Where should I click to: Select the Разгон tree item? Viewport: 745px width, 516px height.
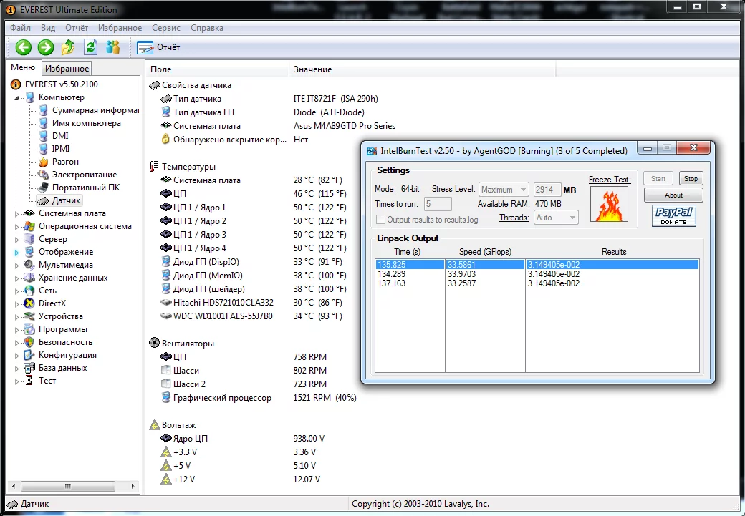pyautogui.click(x=65, y=162)
